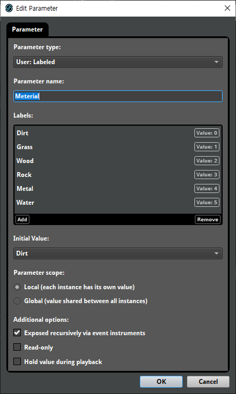Remove the selected label
The image size is (236, 394).
coord(208,219)
